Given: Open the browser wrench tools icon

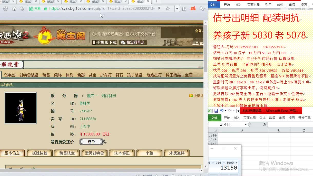Looking at the screenshot, I should pyautogui.click(x=202, y=9).
